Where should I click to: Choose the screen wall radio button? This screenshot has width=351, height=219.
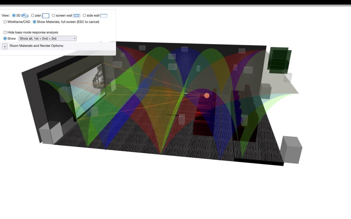(53, 16)
